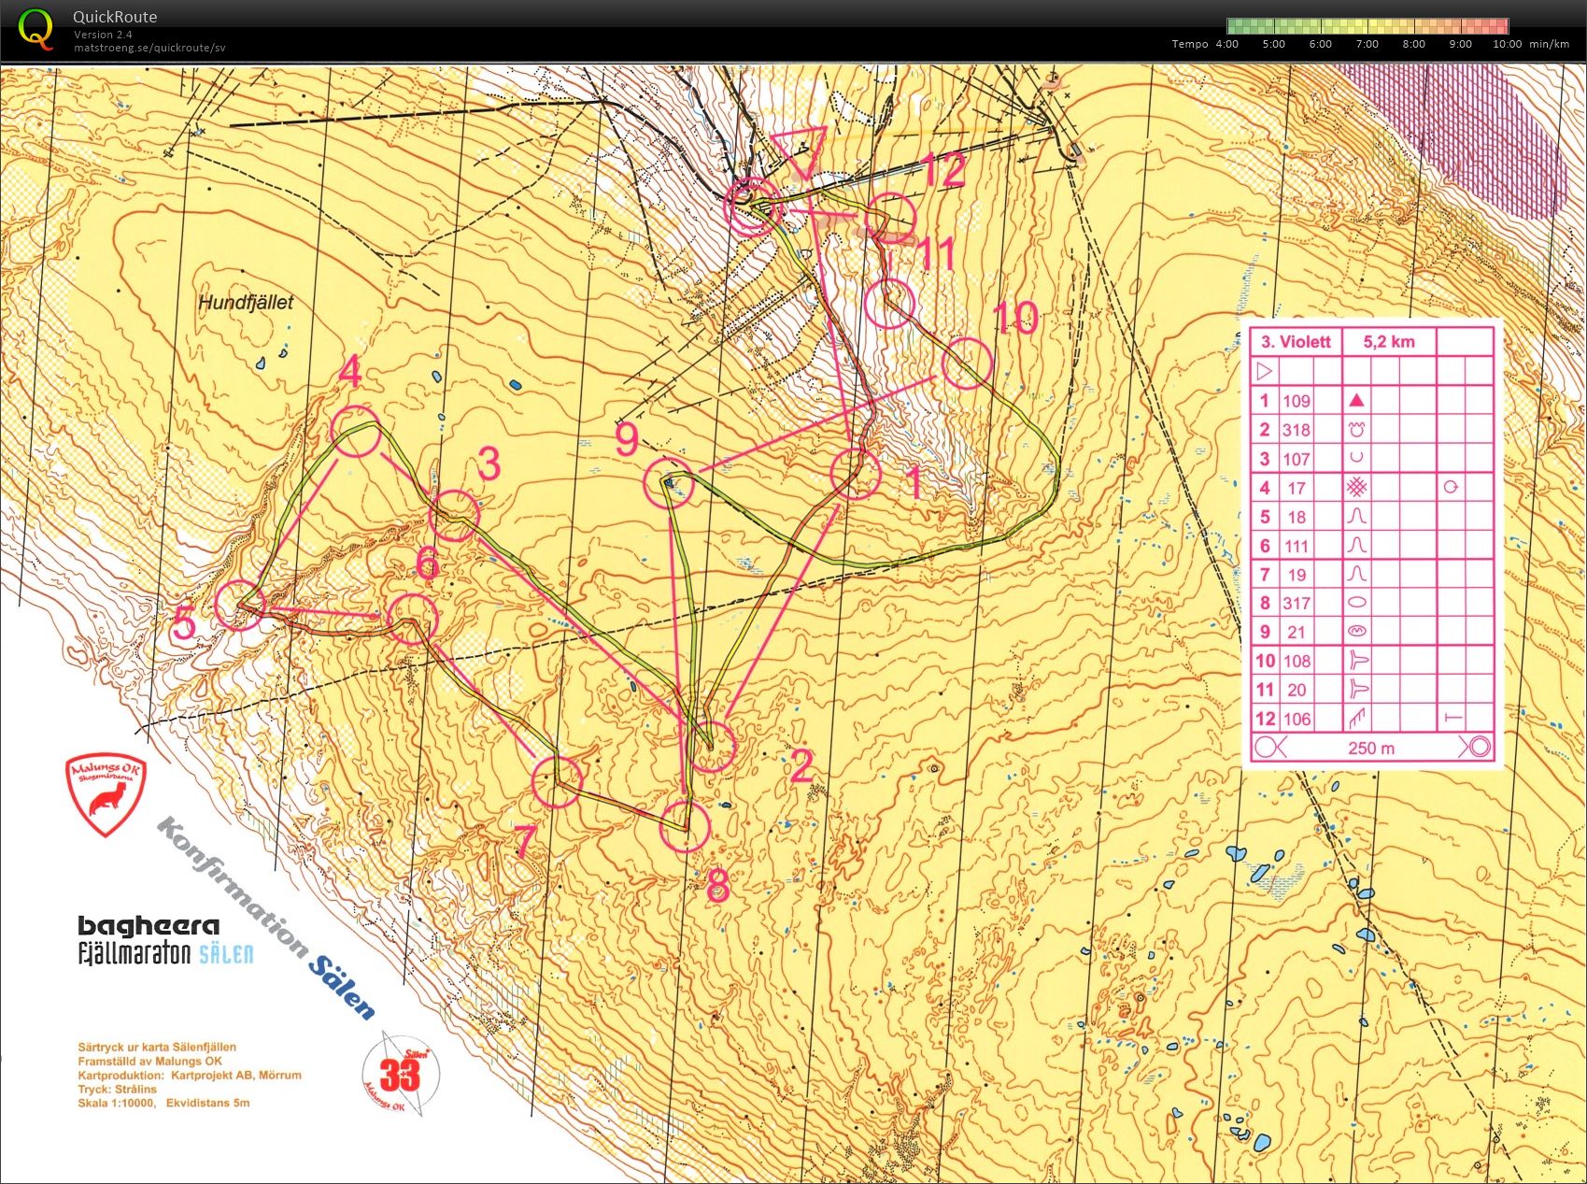Screen dimensions: 1587x1184
Task: Click the '3. Violett' course name cell
Action: point(1296,341)
